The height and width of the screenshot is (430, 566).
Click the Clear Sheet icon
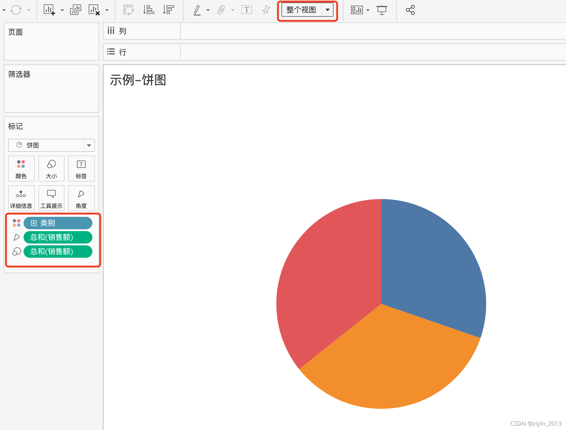point(94,10)
